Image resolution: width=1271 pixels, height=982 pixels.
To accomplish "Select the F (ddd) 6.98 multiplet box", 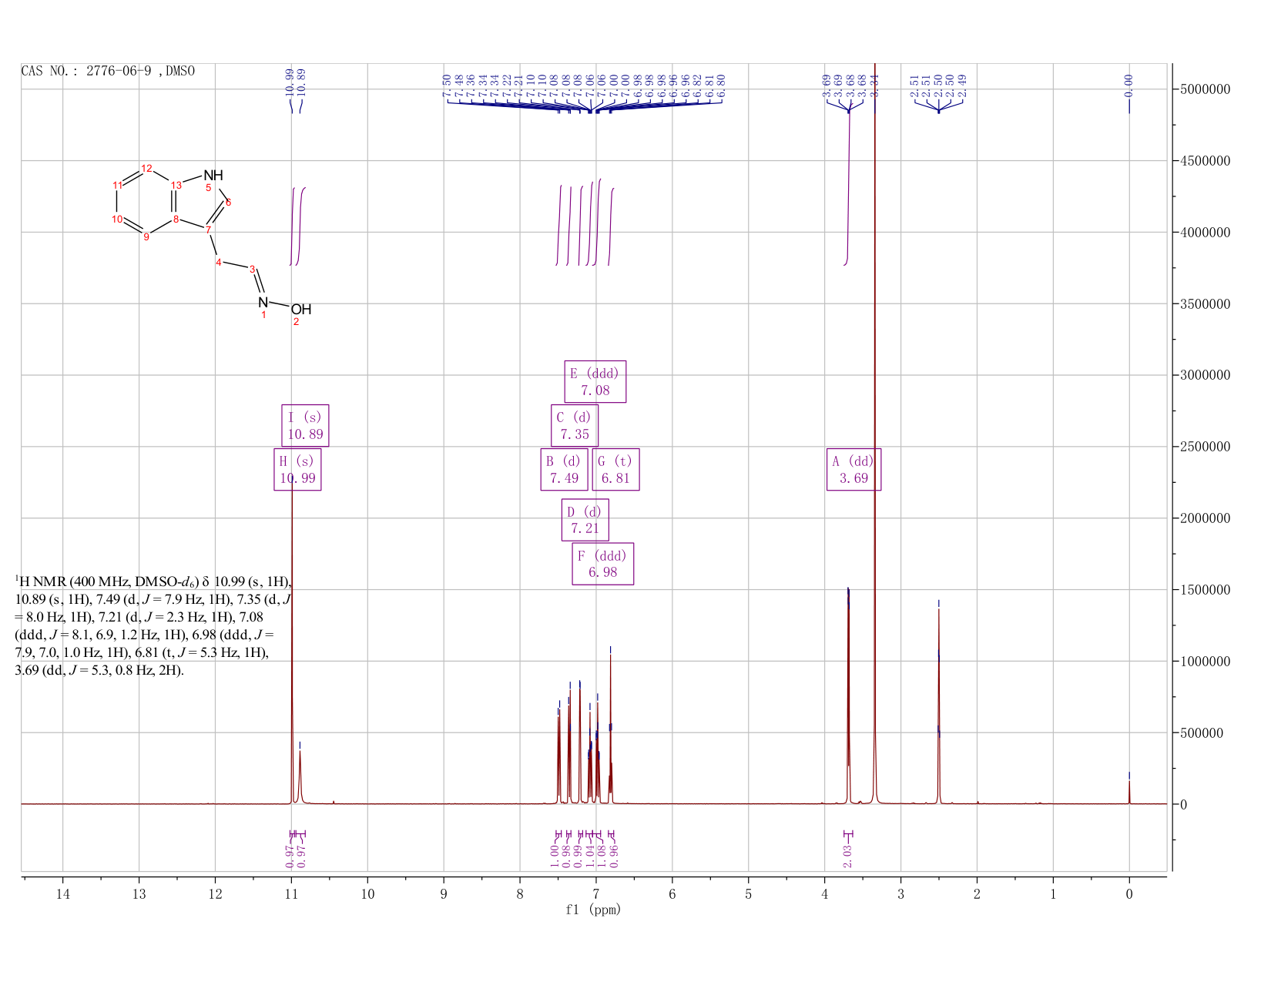I will 602,564.
